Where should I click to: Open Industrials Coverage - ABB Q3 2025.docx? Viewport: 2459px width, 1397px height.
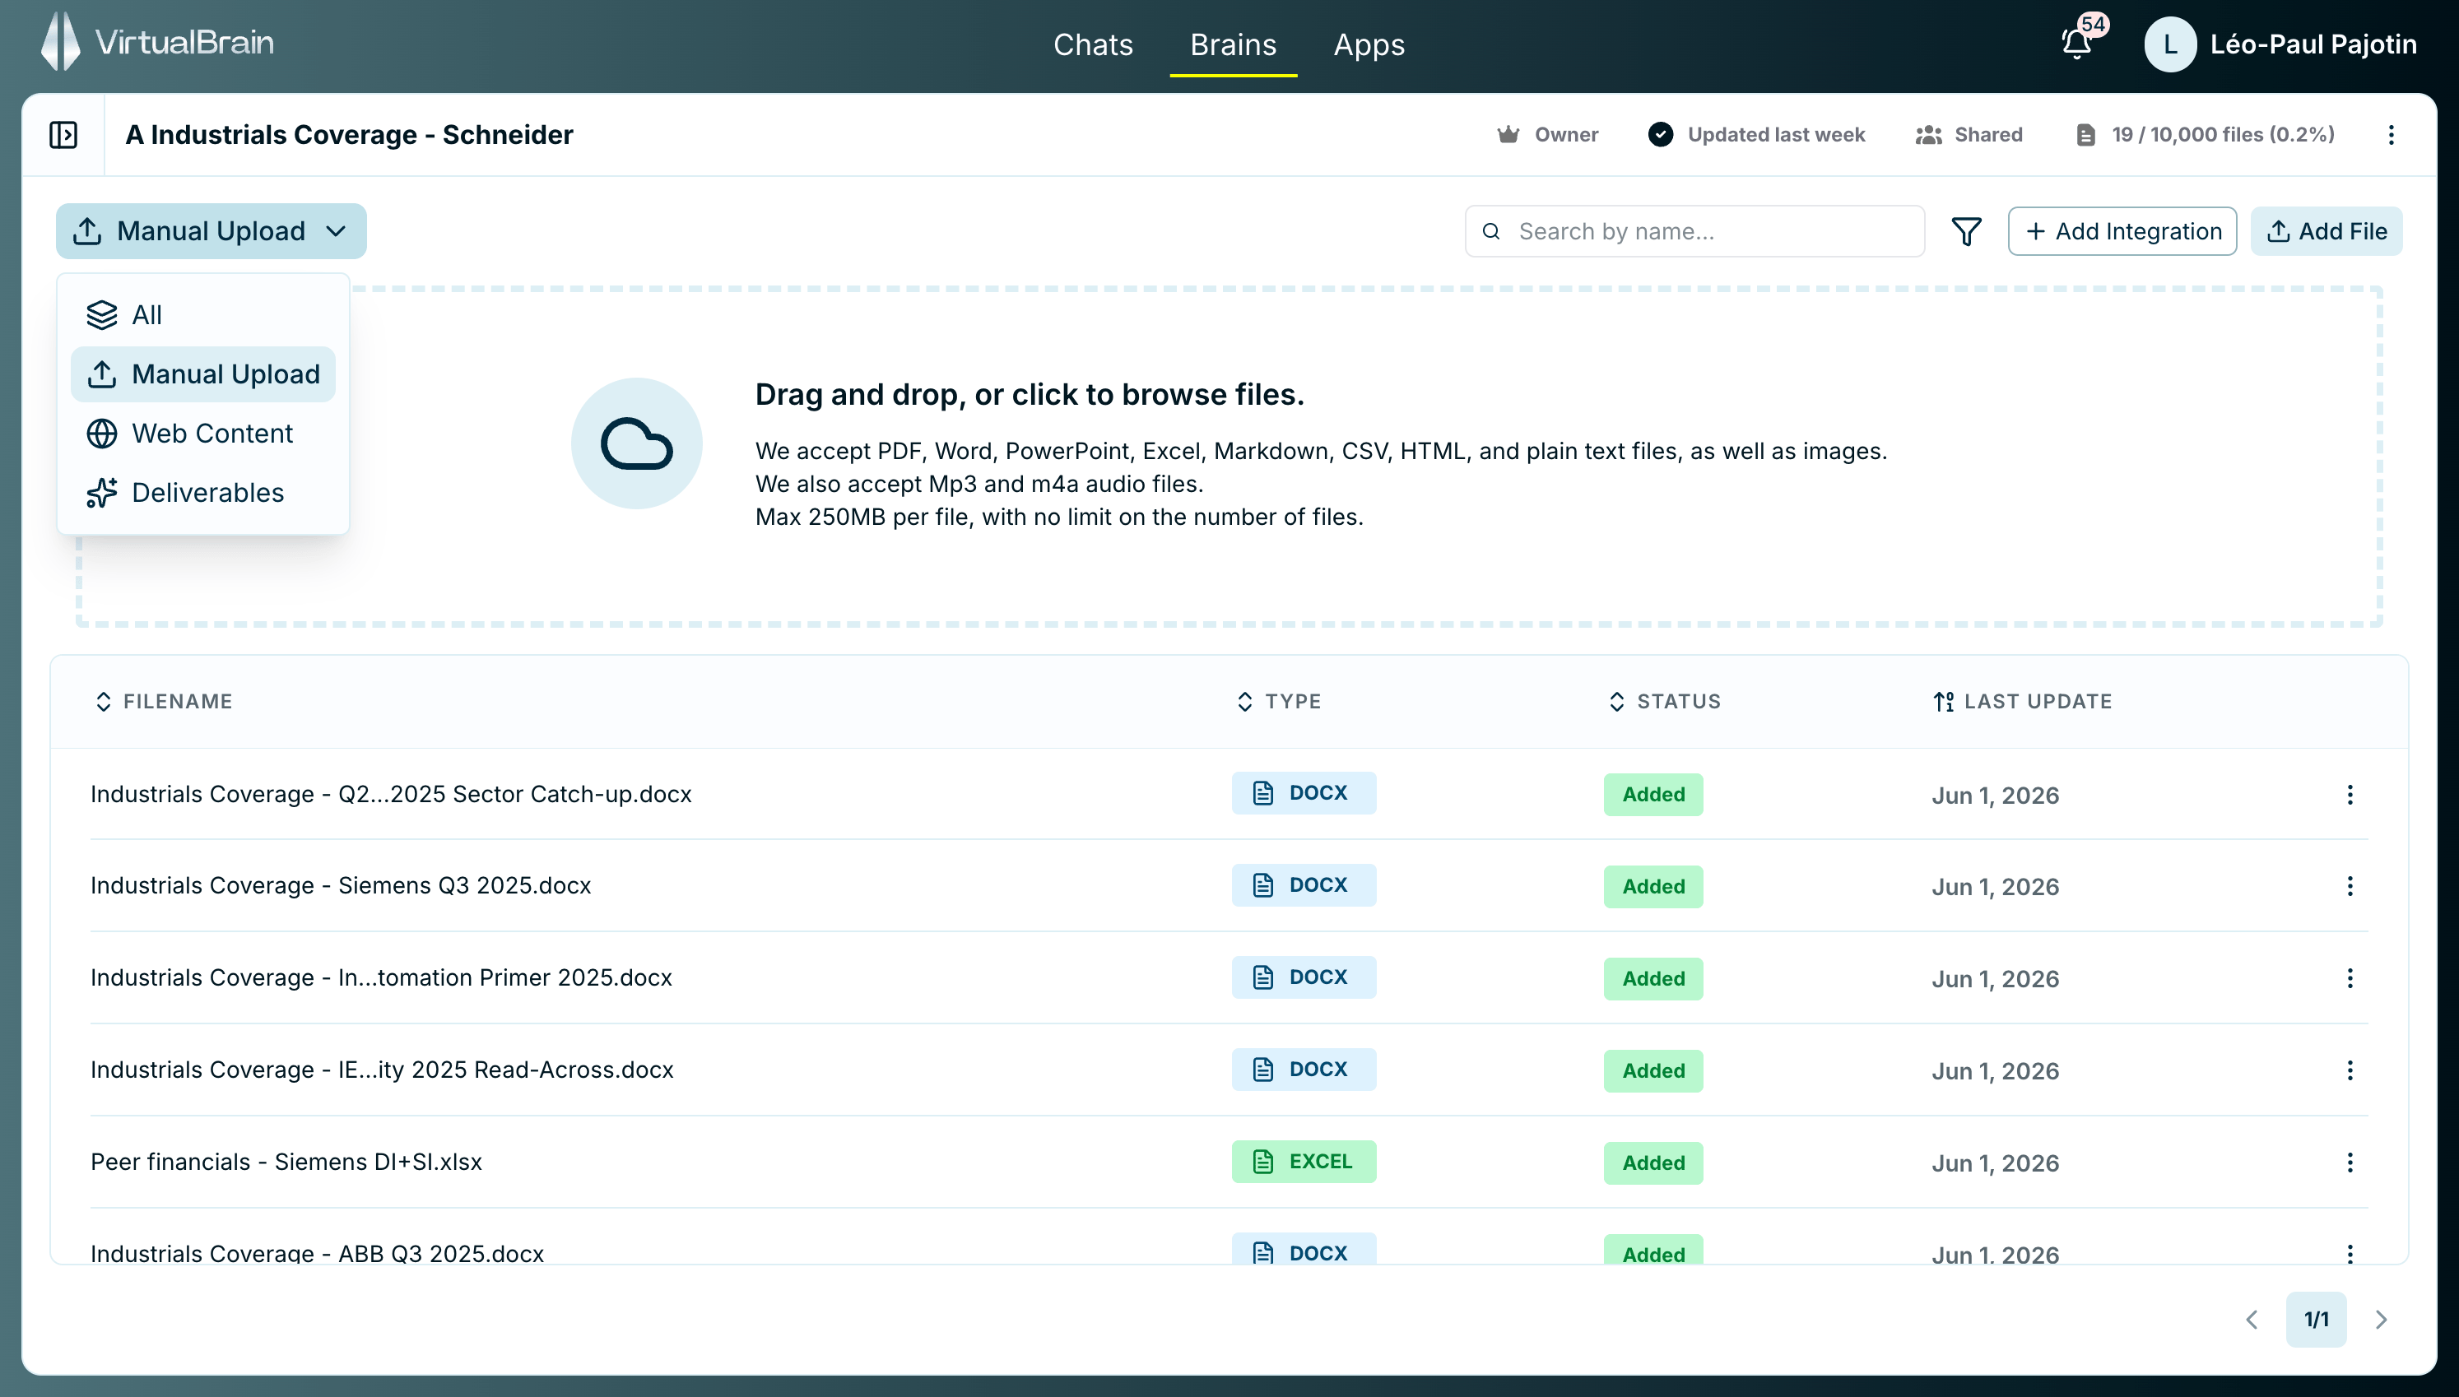click(x=317, y=1253)
